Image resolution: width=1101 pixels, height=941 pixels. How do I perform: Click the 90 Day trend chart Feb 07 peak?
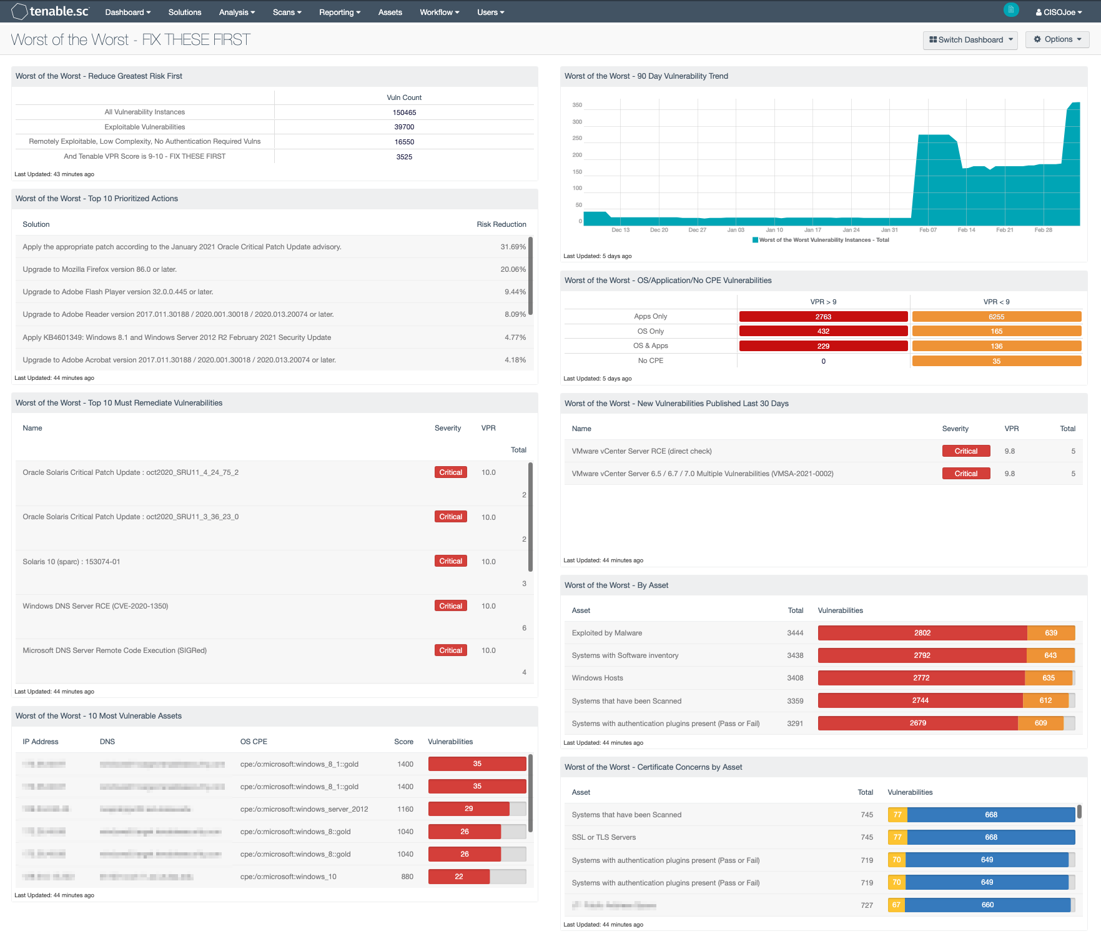(928, 135)
